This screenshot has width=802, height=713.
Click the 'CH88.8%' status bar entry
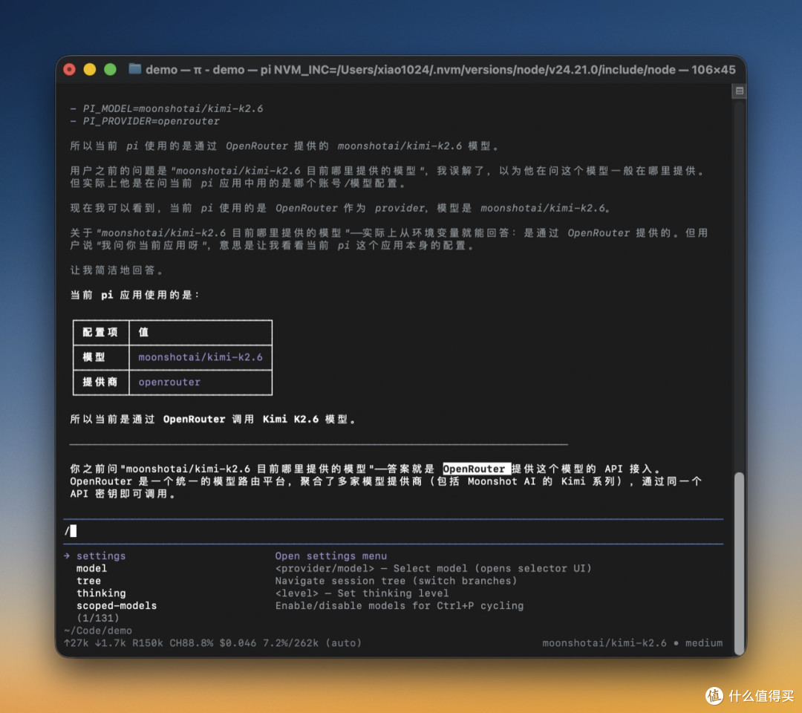pyautogui.click(x=191, y=643)
